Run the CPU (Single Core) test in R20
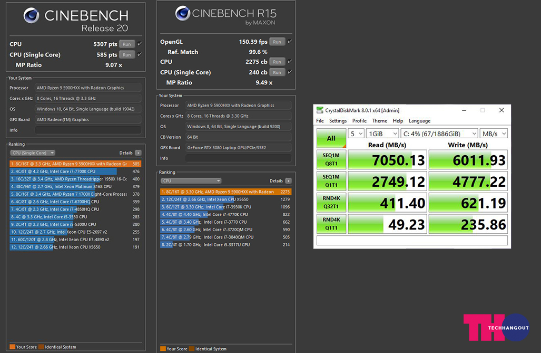Screen dimensions: 541x353 [126, 55]
